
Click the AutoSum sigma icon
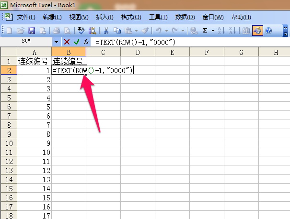(x=205, y=31)
